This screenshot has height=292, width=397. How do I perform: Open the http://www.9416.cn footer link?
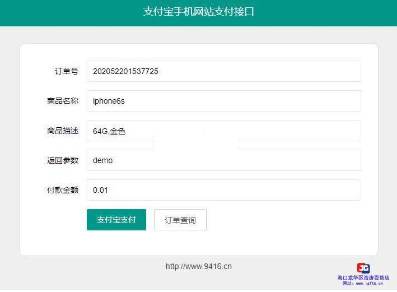tap(198, 266)
